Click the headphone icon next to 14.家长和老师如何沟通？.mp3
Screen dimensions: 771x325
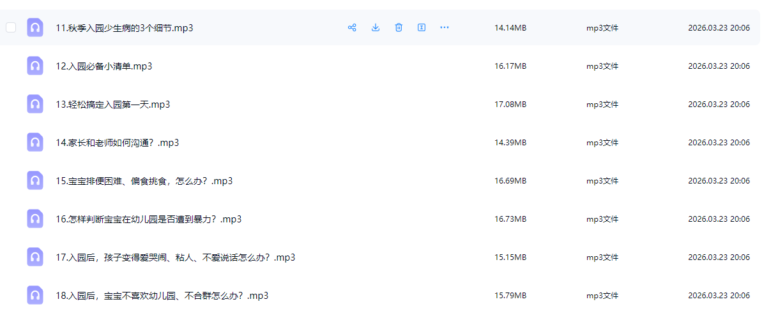point(35,142)
